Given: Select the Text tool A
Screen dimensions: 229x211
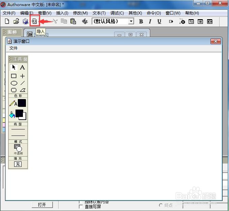Looking at the screenshot, I should point(22,67).
